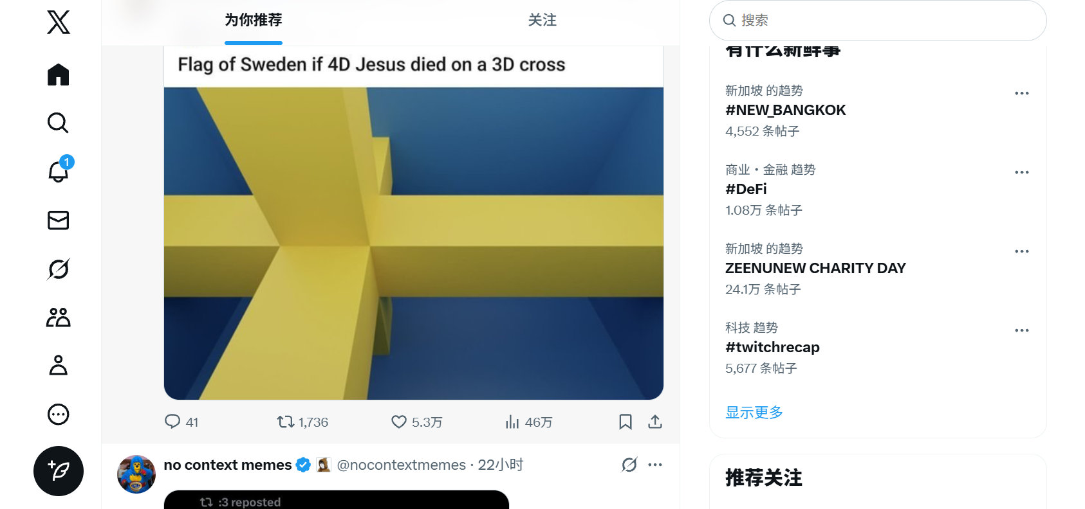Select the 为你推荐 tab
Screen dimensions: 1085x509
pos(254,21)
